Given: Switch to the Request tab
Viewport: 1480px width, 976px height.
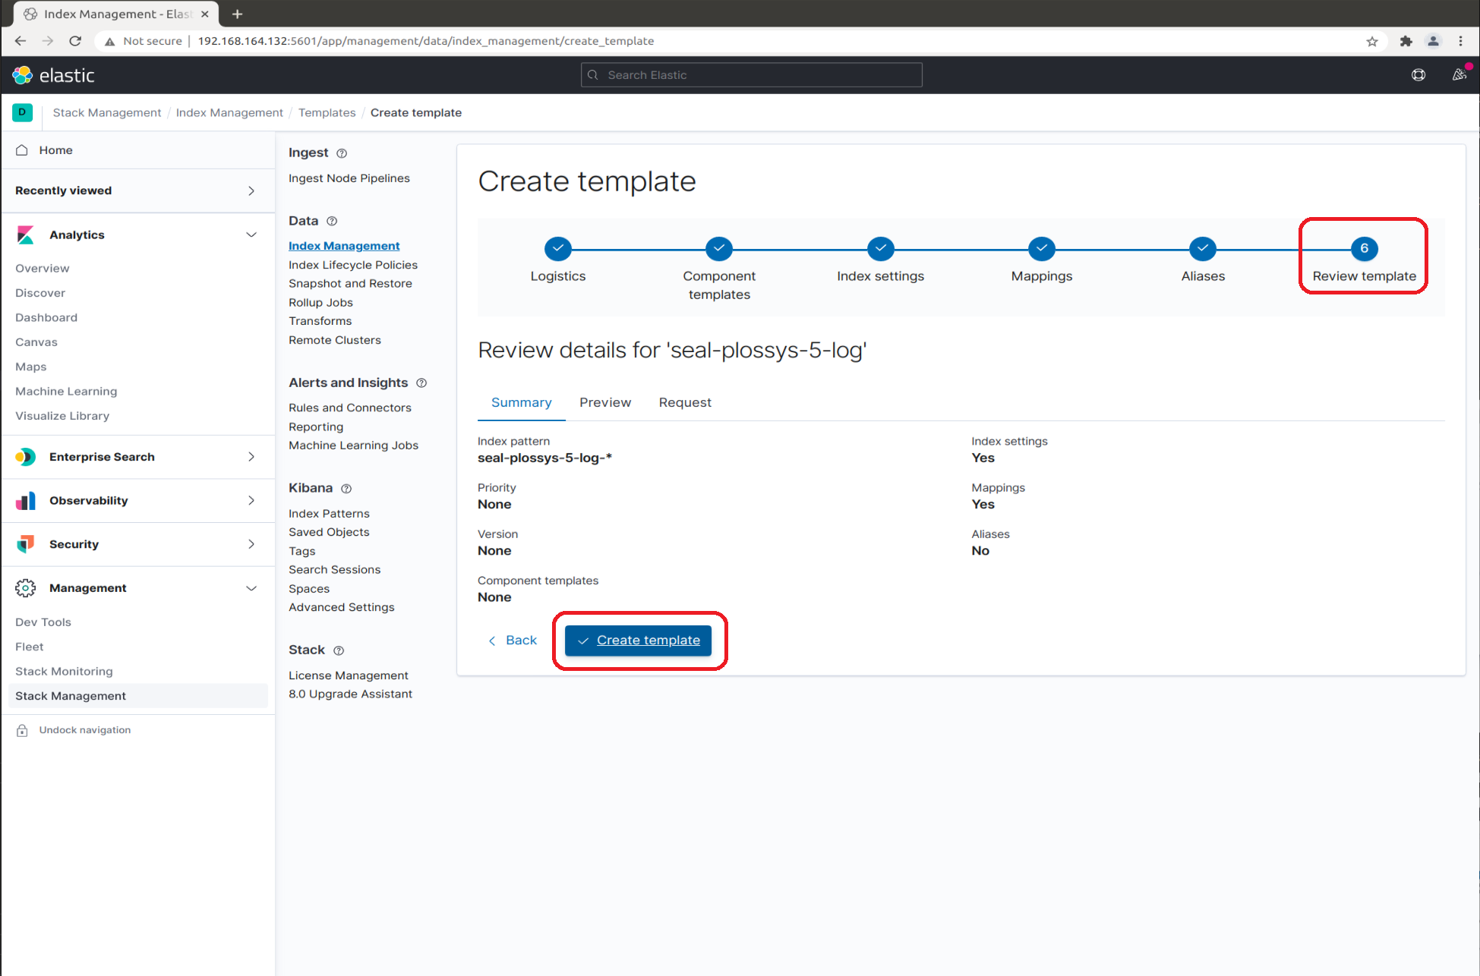Looking at the screenshot, I should click(x=684, y=402).
